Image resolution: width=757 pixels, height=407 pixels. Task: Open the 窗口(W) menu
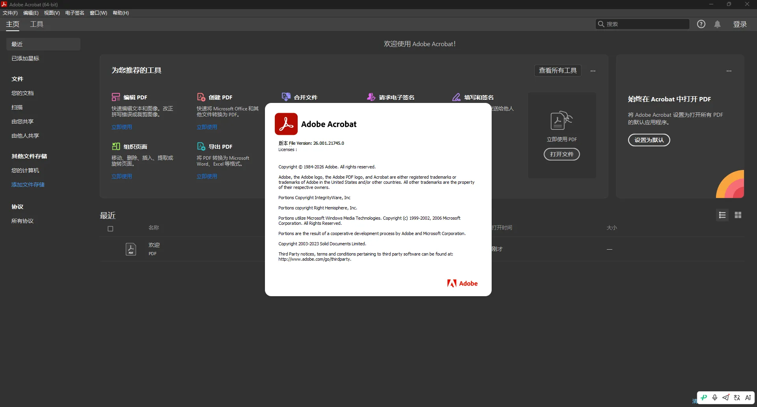click(x=98, y=13)
